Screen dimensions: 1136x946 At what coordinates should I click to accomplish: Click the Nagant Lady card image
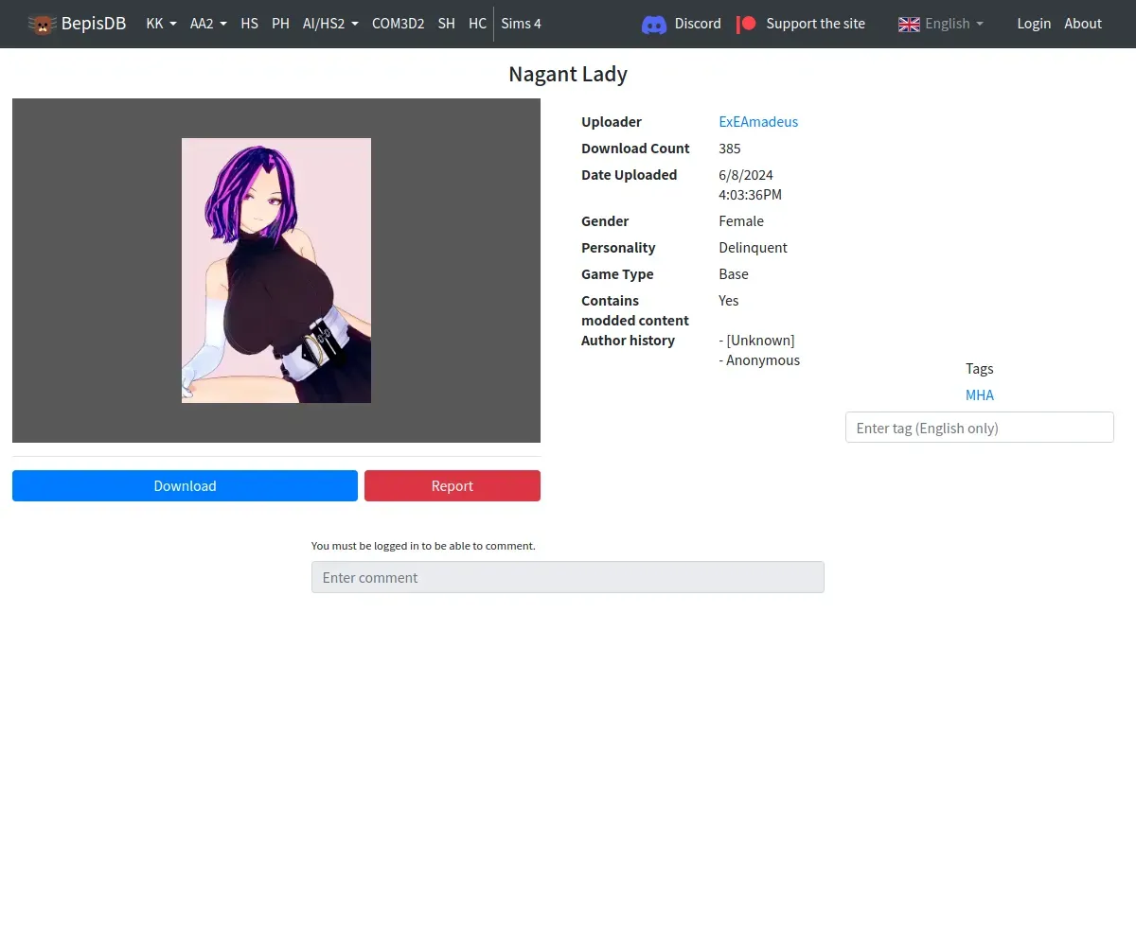tap(276, 271)
